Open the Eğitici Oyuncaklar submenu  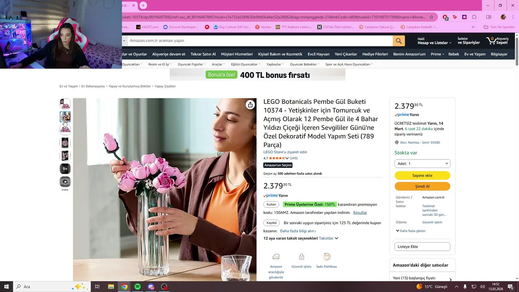pyautogui.click(x=246, y=64)
